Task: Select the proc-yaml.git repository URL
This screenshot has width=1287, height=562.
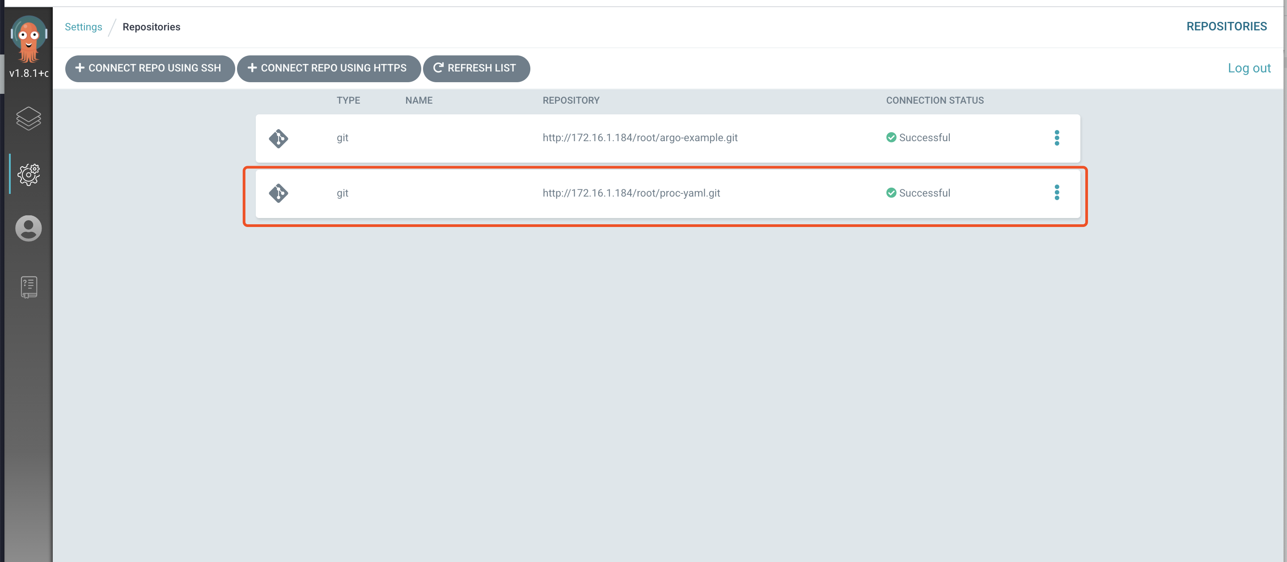Action: [631, 193]
